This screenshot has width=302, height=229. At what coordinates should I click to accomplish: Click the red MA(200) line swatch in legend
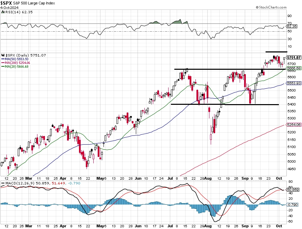pos(3,63)
